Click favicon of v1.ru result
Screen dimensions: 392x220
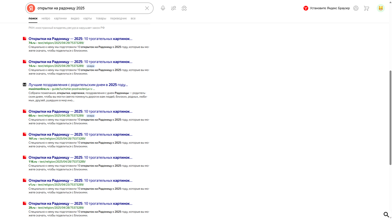click(x=24, y=180)
